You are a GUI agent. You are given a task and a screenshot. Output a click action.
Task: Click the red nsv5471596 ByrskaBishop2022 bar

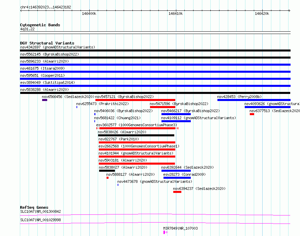pos(162,107)
